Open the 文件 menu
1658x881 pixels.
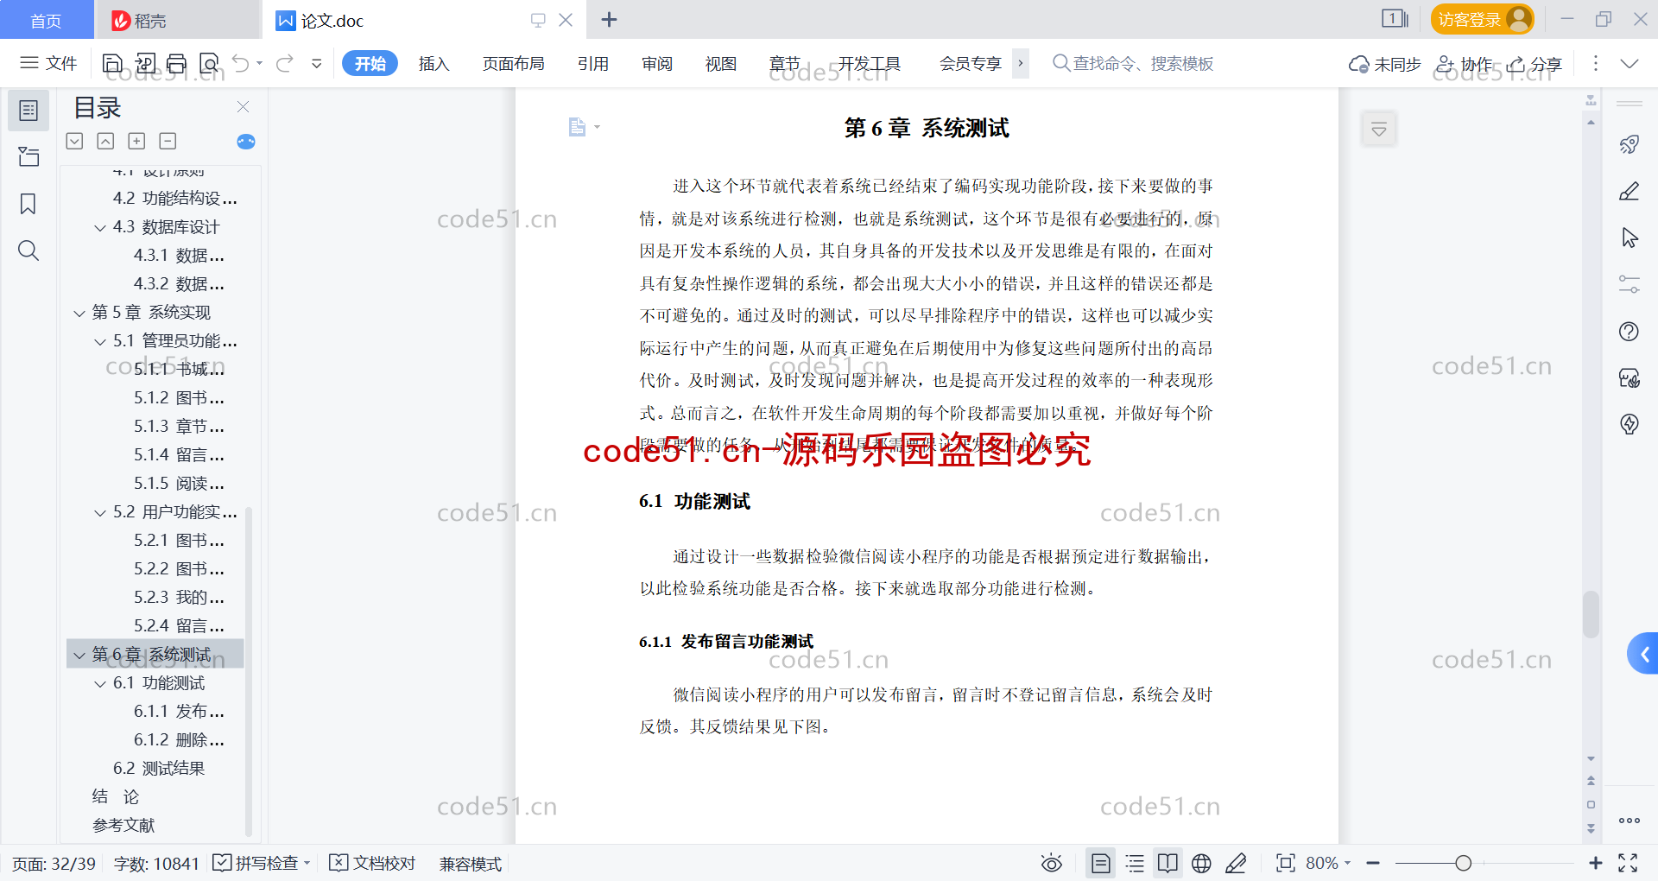click(x=49, y=63)
